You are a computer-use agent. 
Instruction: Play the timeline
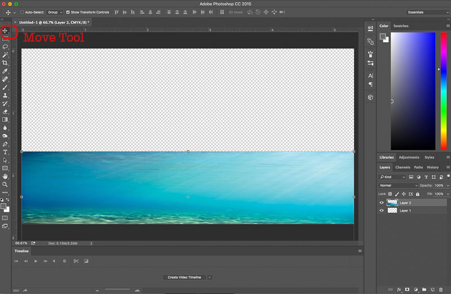point(36,261)
